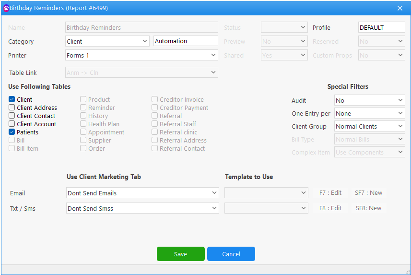Open the Client Group dropdown
Screen dimensions: 411x275
(x=369, y=127)
